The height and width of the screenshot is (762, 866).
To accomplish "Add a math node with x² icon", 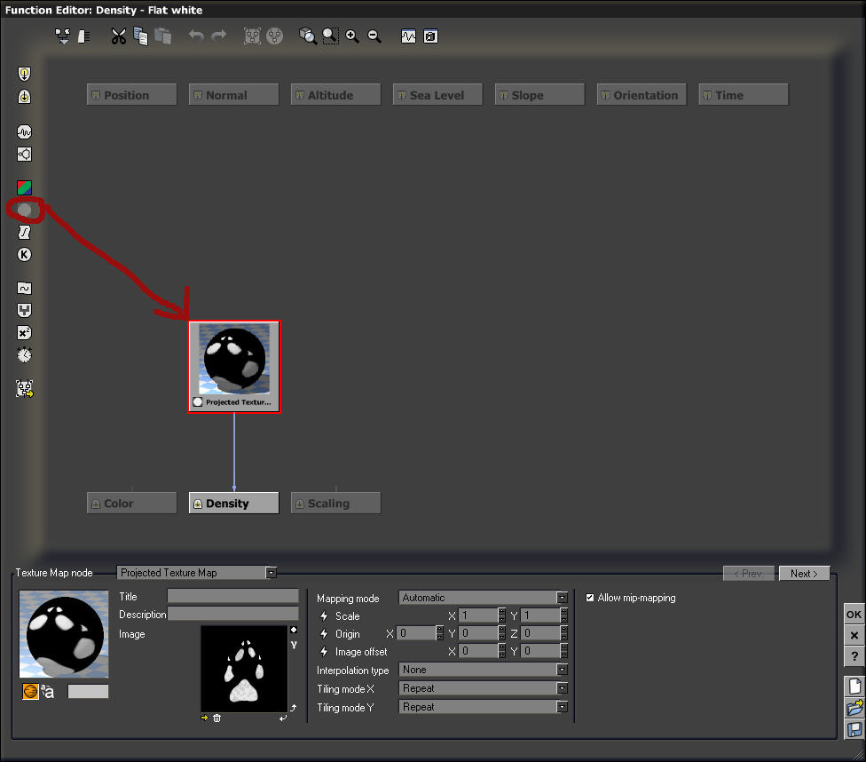I will [24, 333].
